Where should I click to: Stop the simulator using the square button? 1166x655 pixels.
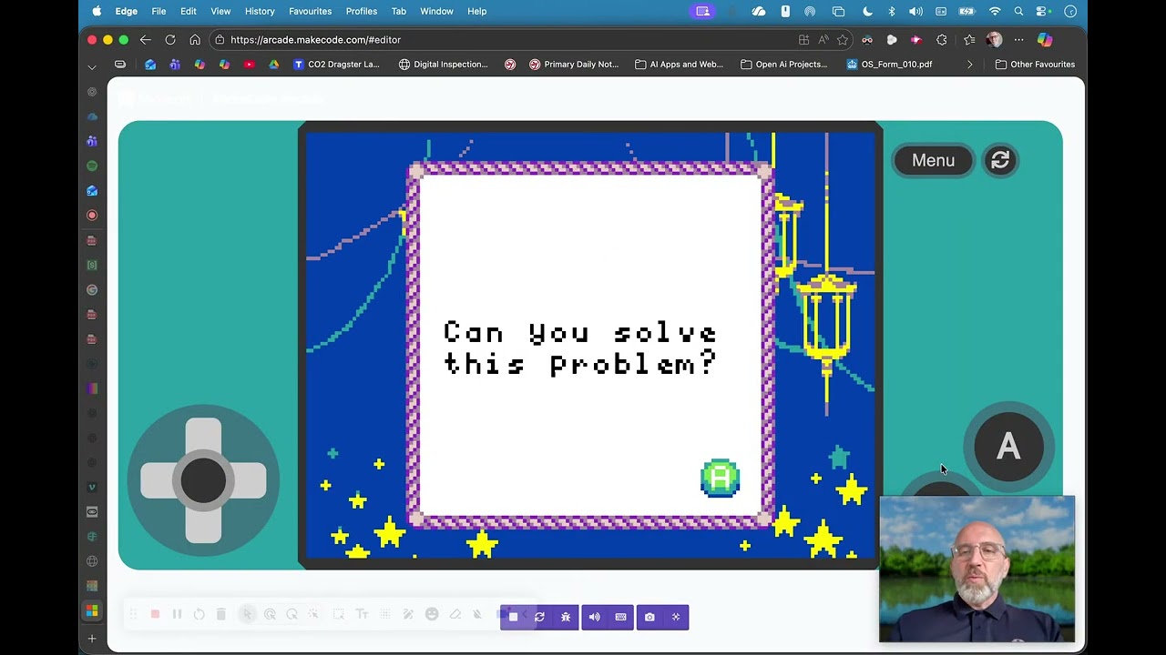point(513,617)
